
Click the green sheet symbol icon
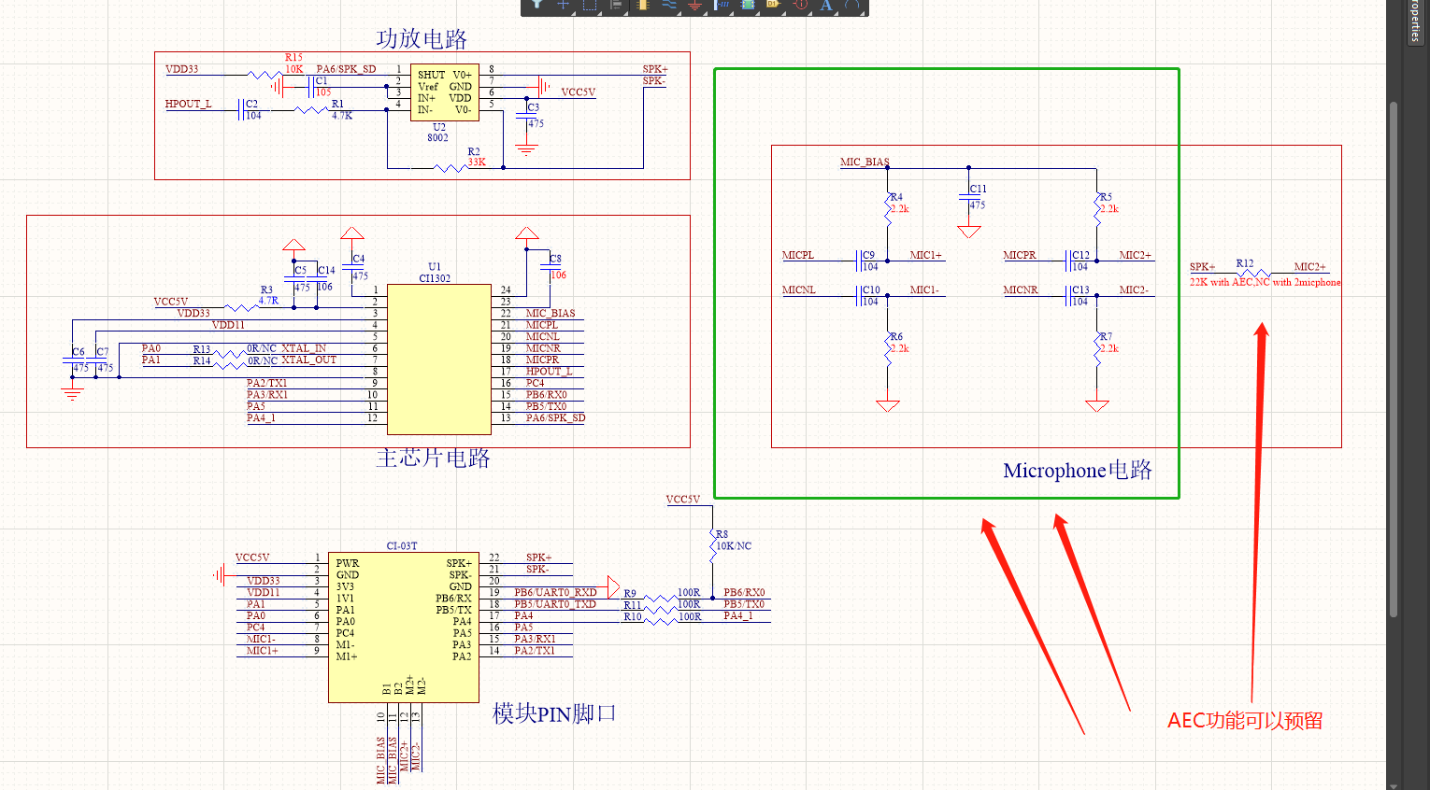coord(748,5)
